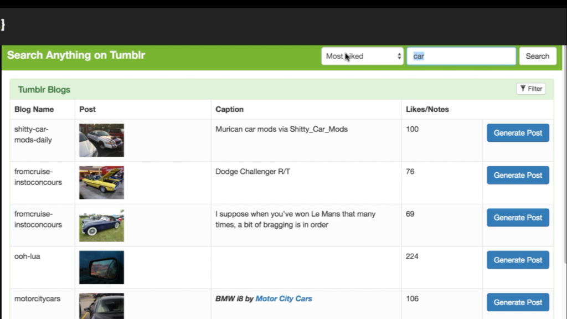Open the motorcitycars BMW i8 thumbnail
The image size is (567, 319).
tap(101, 306)
